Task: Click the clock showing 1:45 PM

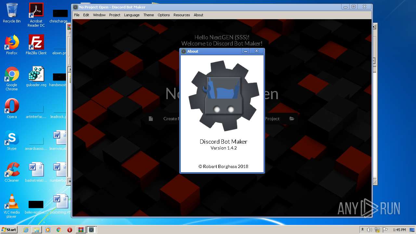Action: 399,230
